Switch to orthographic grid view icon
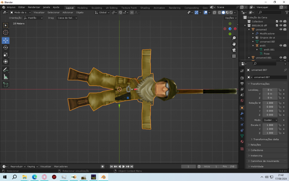The height and width of the screenshot is (181, 289). (234, 56)
